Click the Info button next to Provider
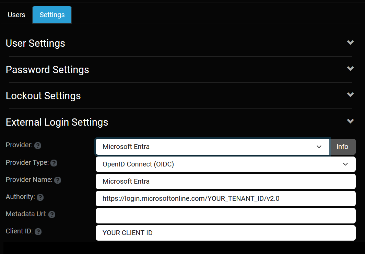Screen dimensions: 365x254 pyautogui.click(x=342, y=147)
